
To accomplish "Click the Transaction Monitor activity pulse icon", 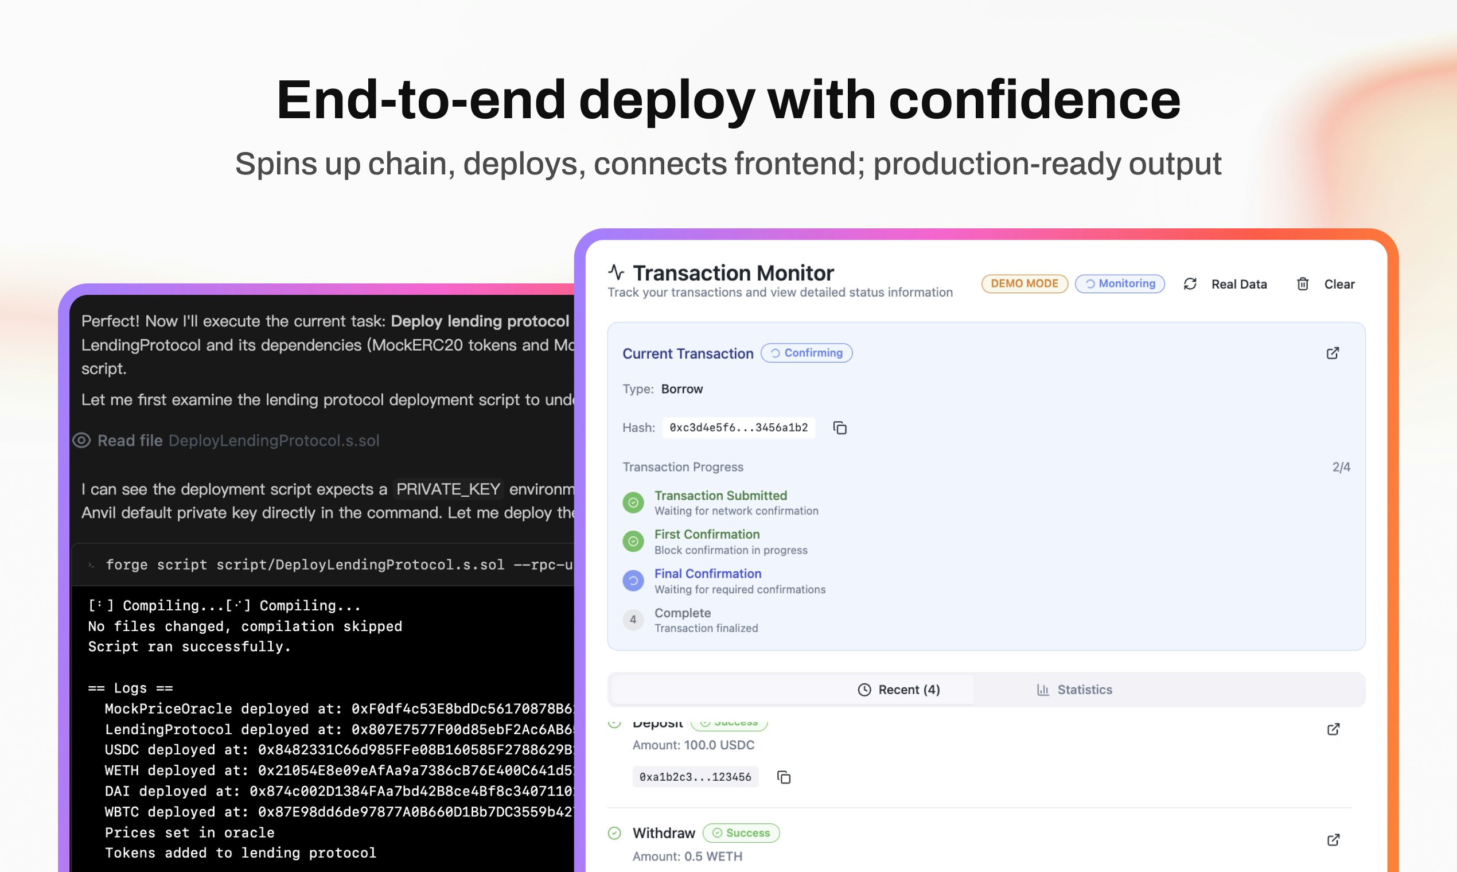I will click(615, 272).
